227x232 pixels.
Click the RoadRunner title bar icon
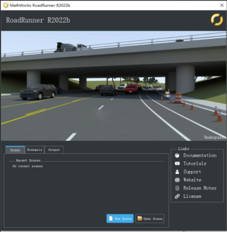6,5
